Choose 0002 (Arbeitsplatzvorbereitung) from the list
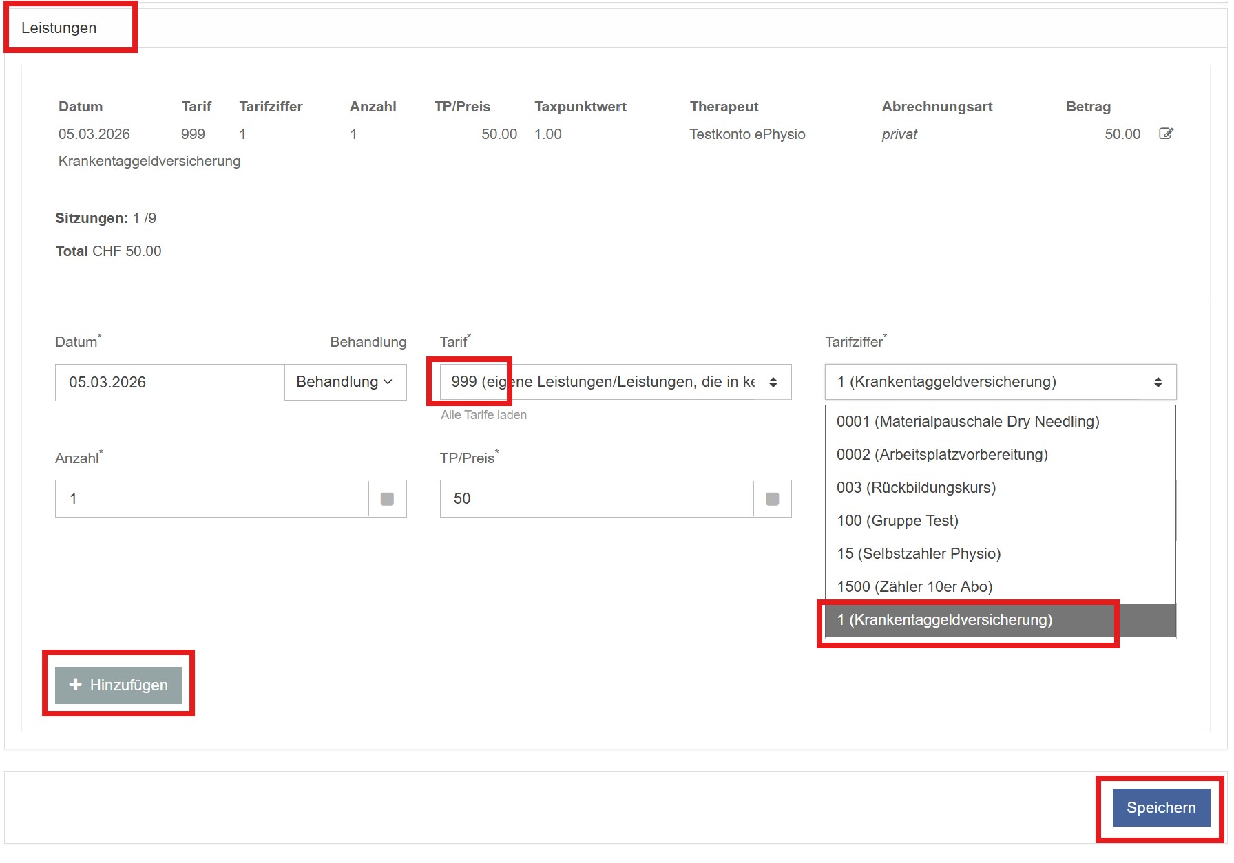This screenshot has height=863, width=1234. tap(941, 455)
